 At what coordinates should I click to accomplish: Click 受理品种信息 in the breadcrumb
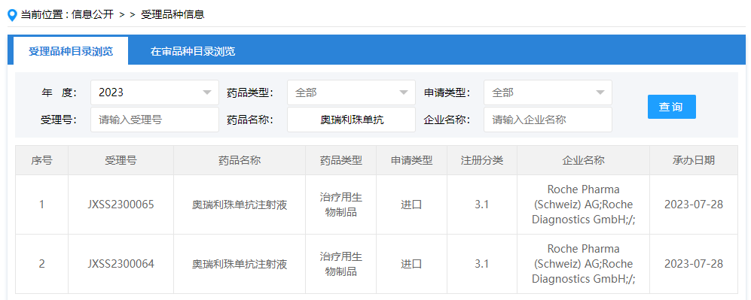173,15
